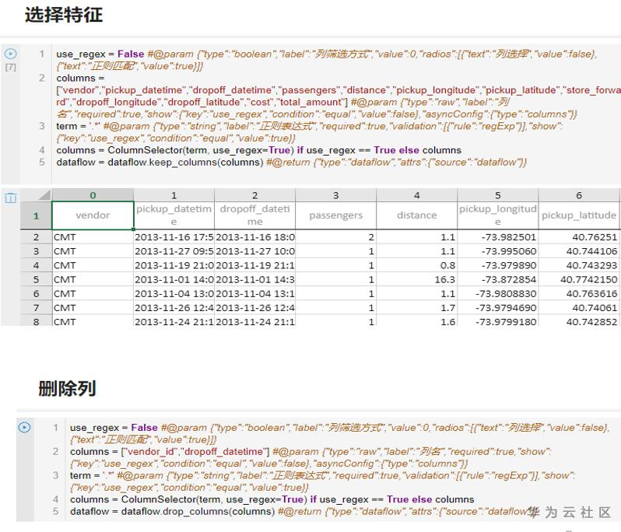This screenshot has width=621, height=532.
Task: Click the 删除列 section heading
Action: tap(67, 388)
